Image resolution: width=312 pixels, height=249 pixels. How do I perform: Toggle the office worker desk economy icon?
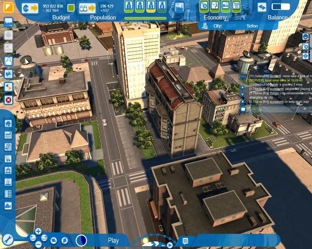point(215,6)
